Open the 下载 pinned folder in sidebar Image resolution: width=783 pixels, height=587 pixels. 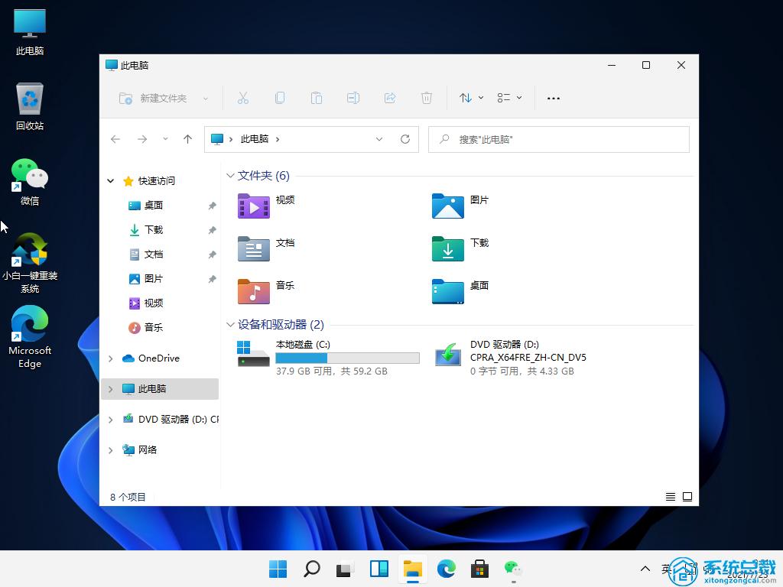(152, 229)
